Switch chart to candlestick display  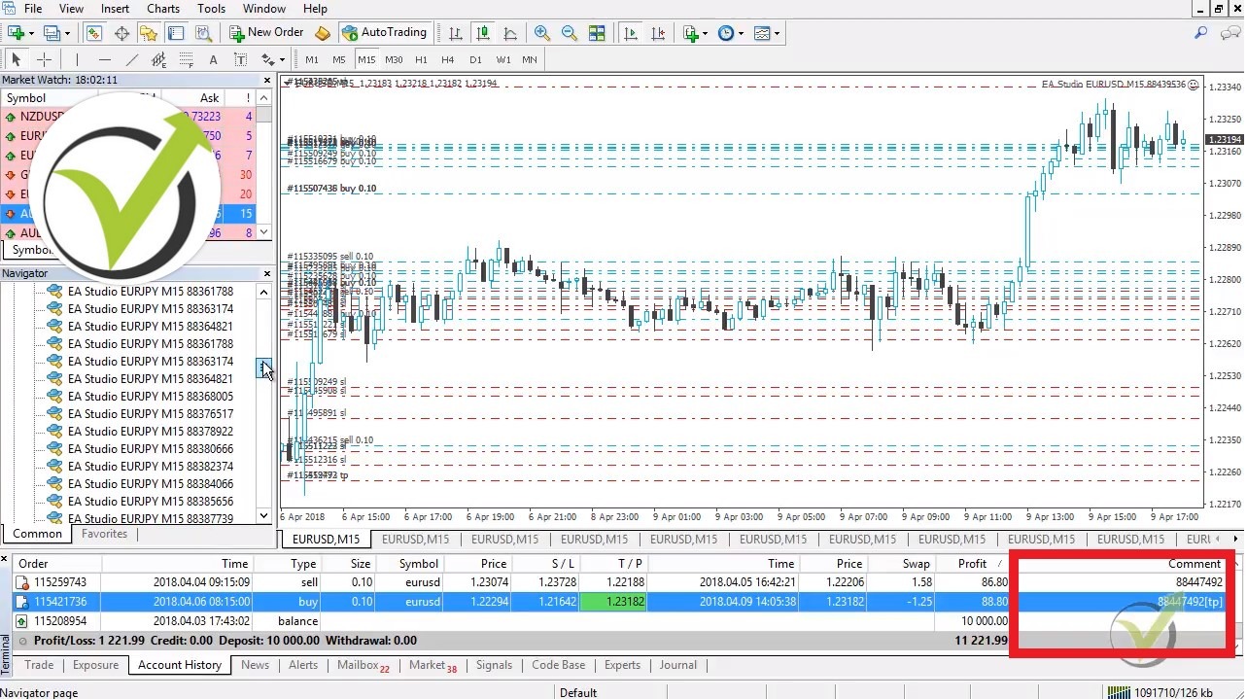point(483,32)
